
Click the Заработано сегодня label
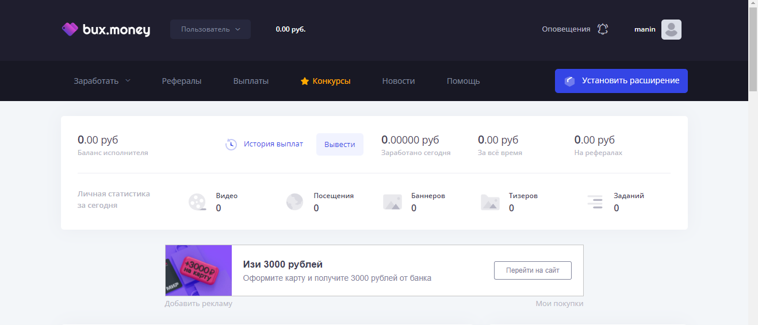(416, 153)
